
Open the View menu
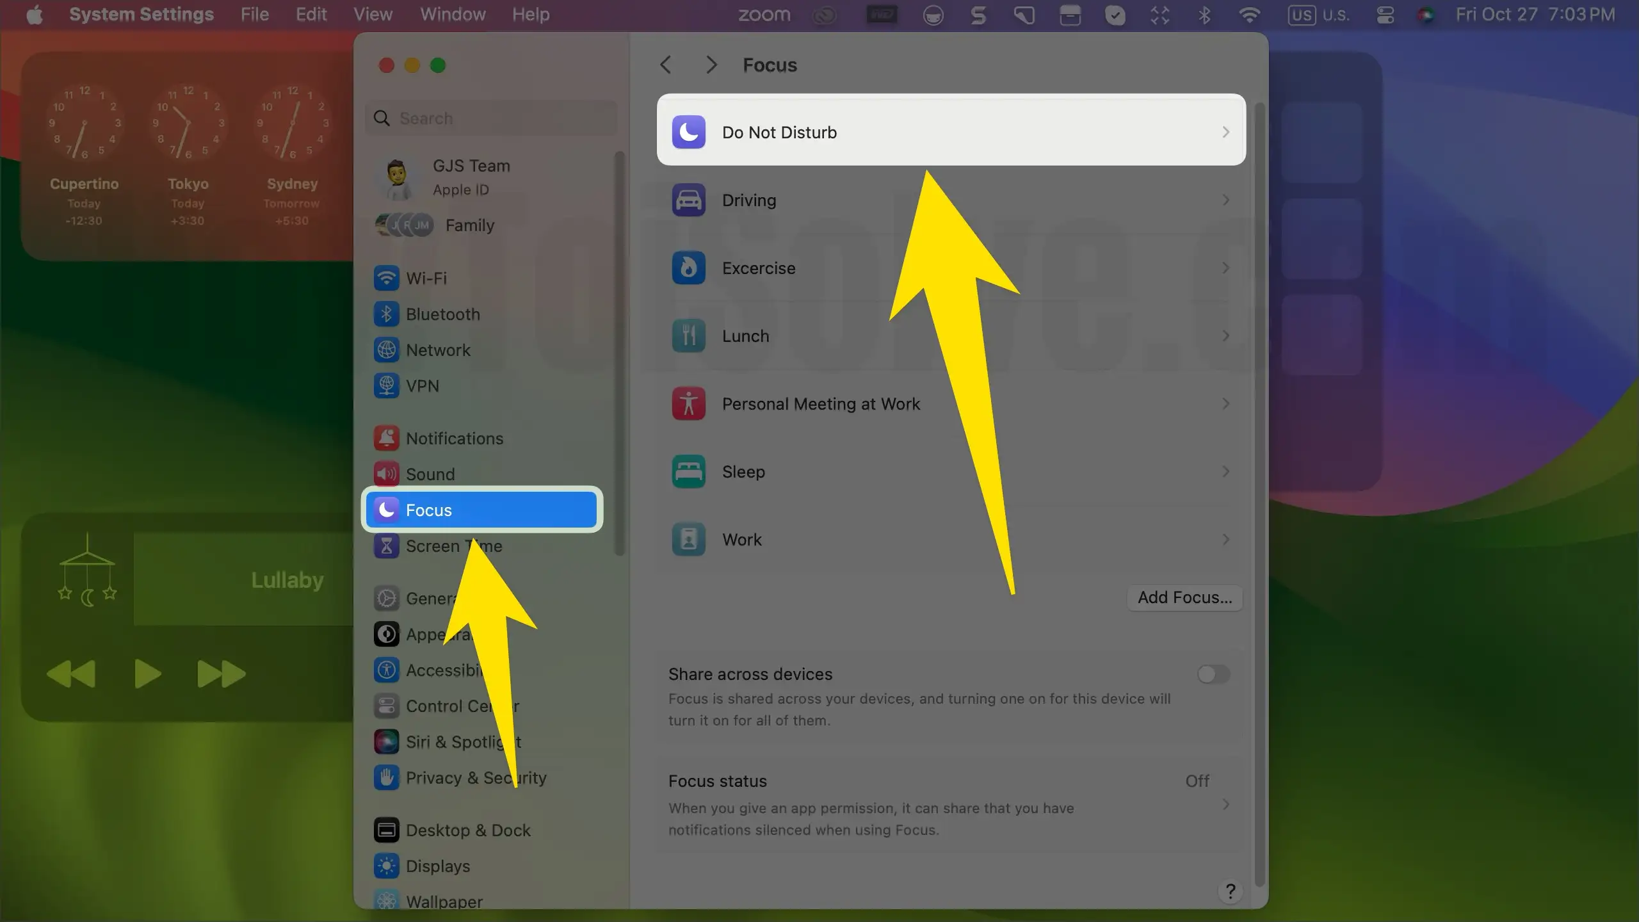(373, 14)
